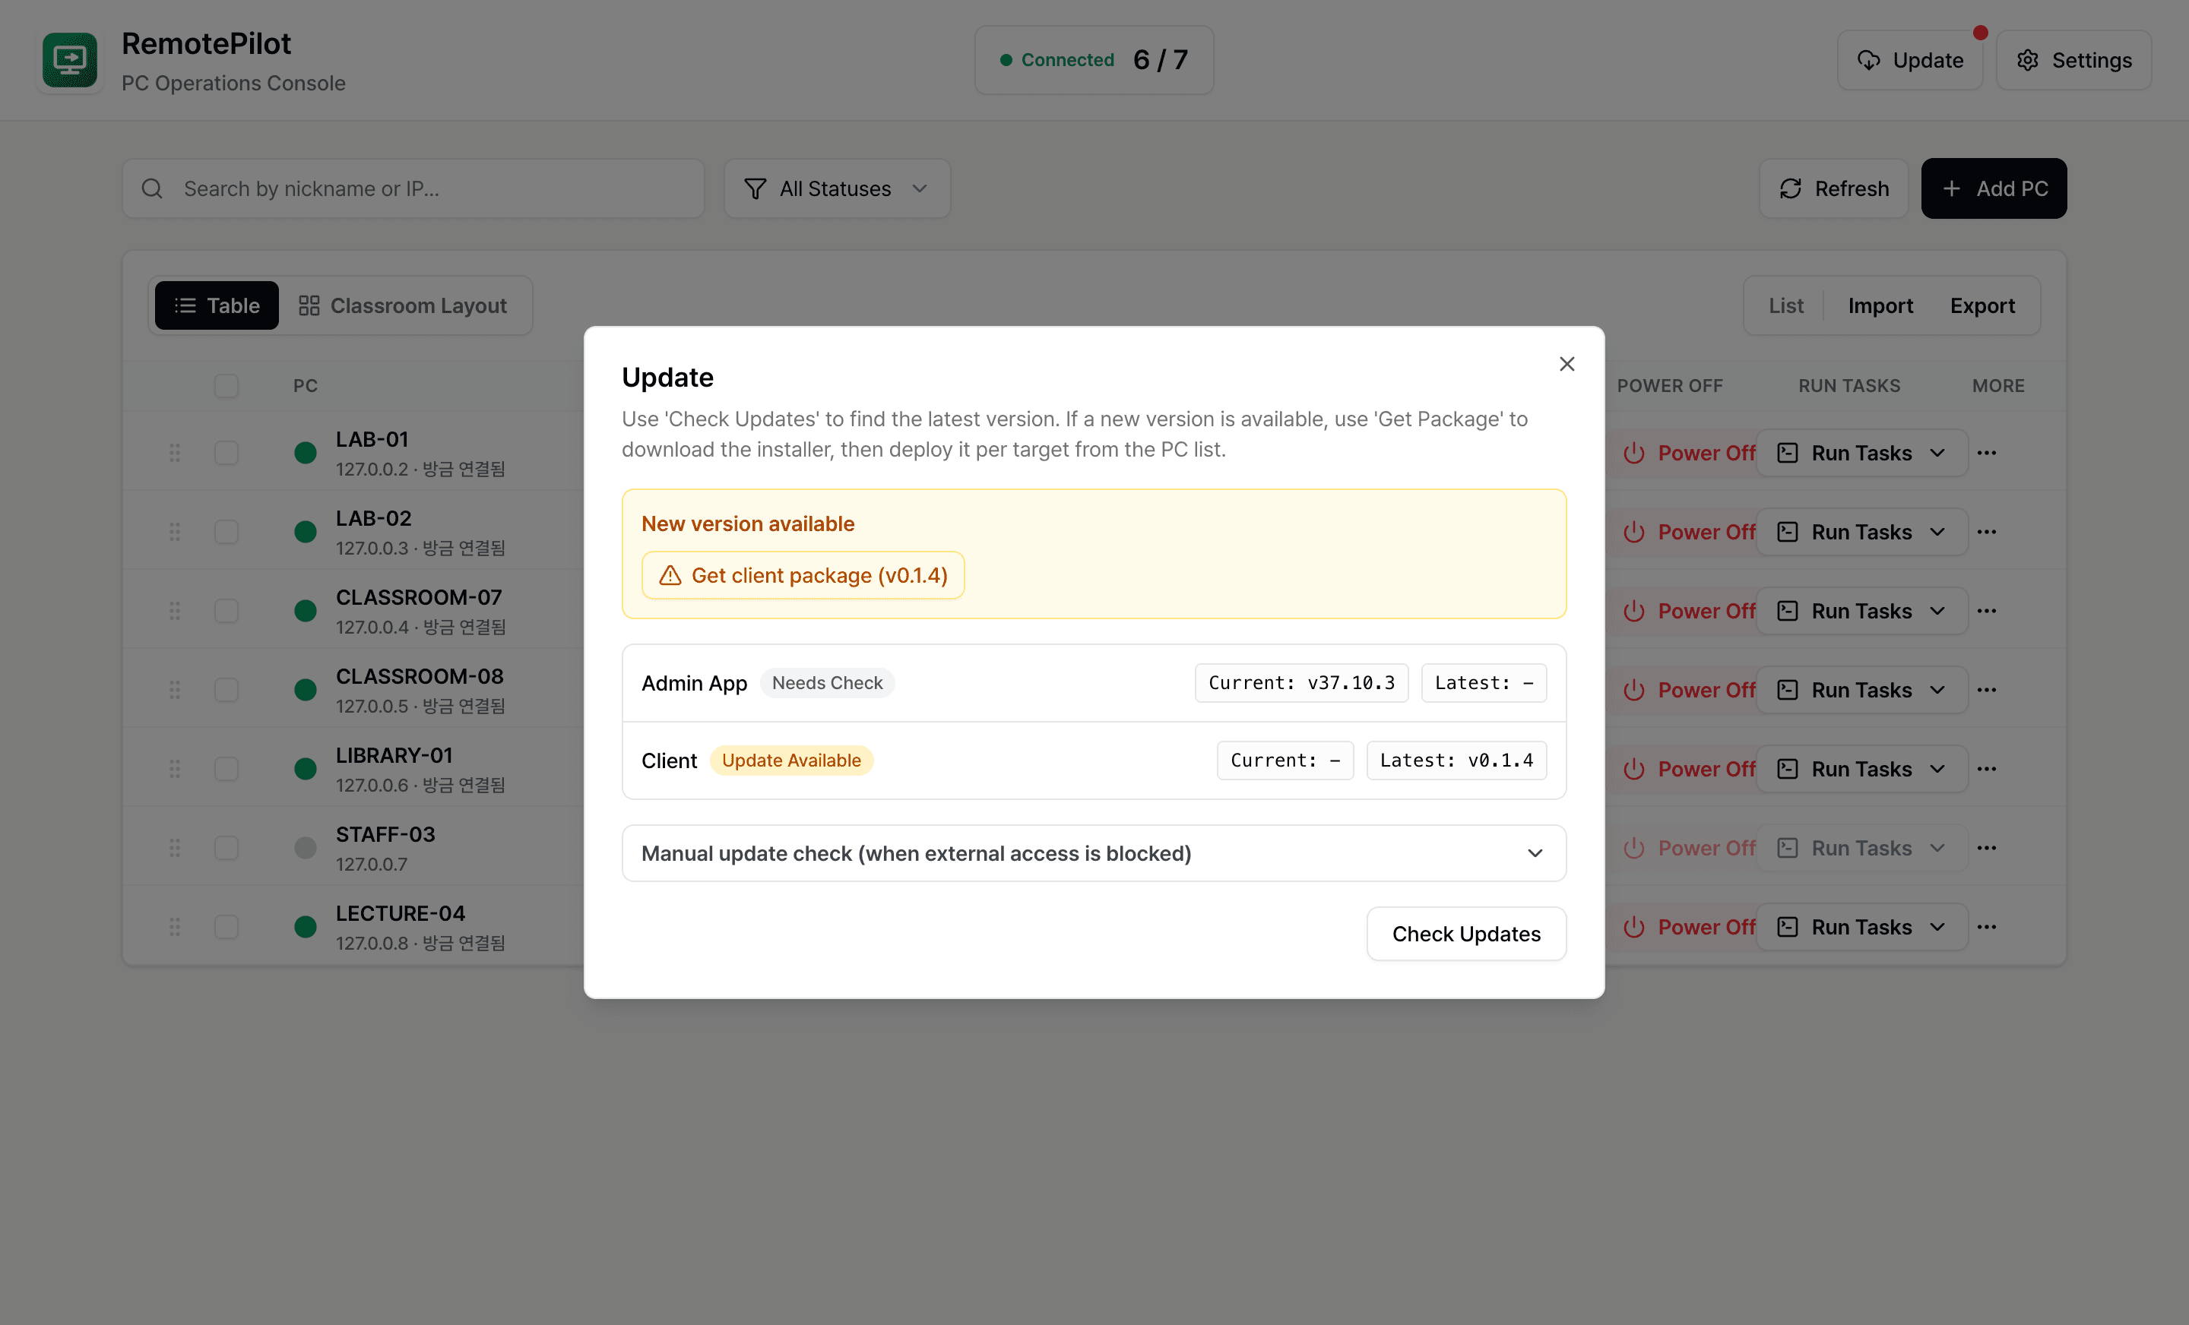Power off LIBRARY-01
This screenshot has width=2189, height=1325.
[x=1688, y=769]
